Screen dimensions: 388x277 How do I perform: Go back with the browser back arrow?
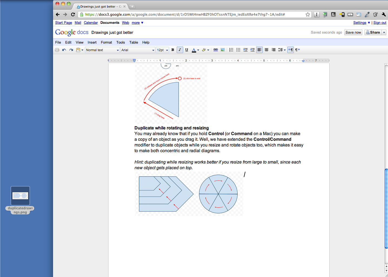(x=58, y=15)
